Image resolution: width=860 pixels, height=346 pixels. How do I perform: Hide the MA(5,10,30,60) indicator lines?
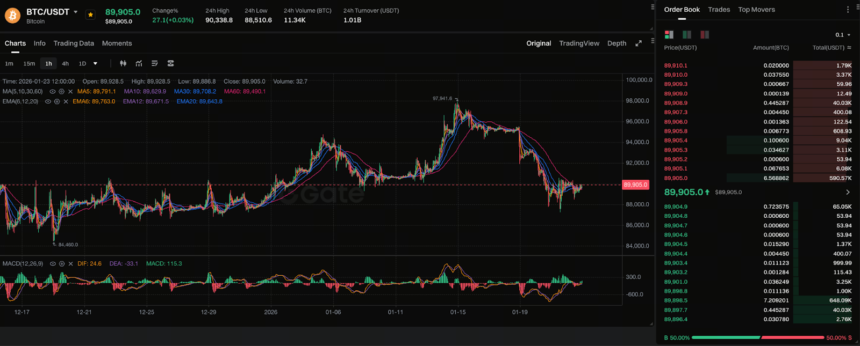(x=52, y=92)
